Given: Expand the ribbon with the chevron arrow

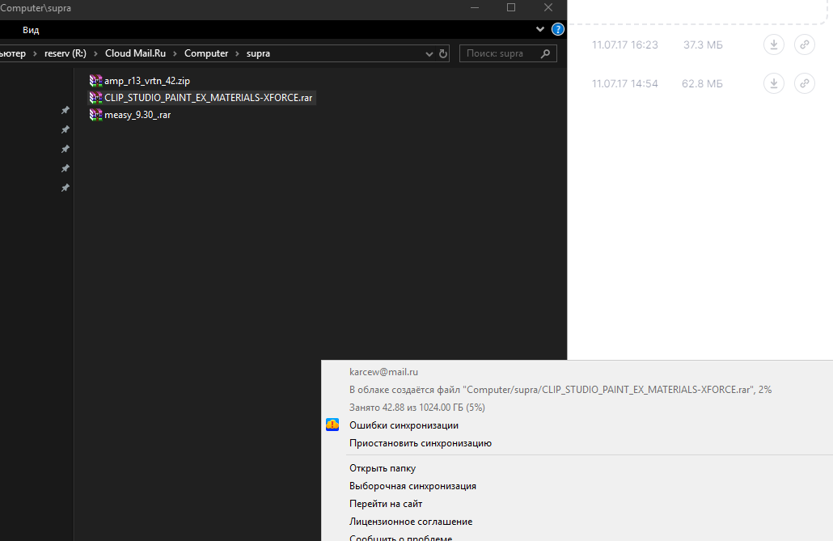Looking at the screenshot, I should coord(540,30).
